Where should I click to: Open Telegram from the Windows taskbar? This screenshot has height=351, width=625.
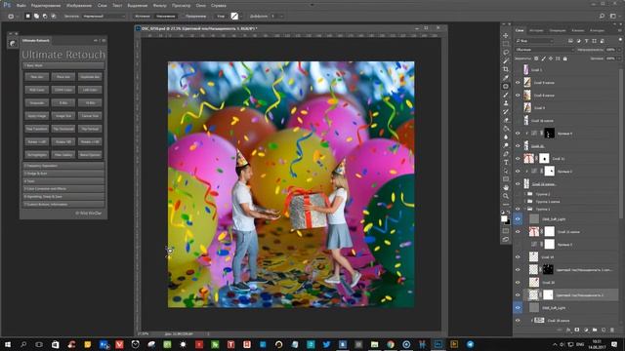coord(471,344)
